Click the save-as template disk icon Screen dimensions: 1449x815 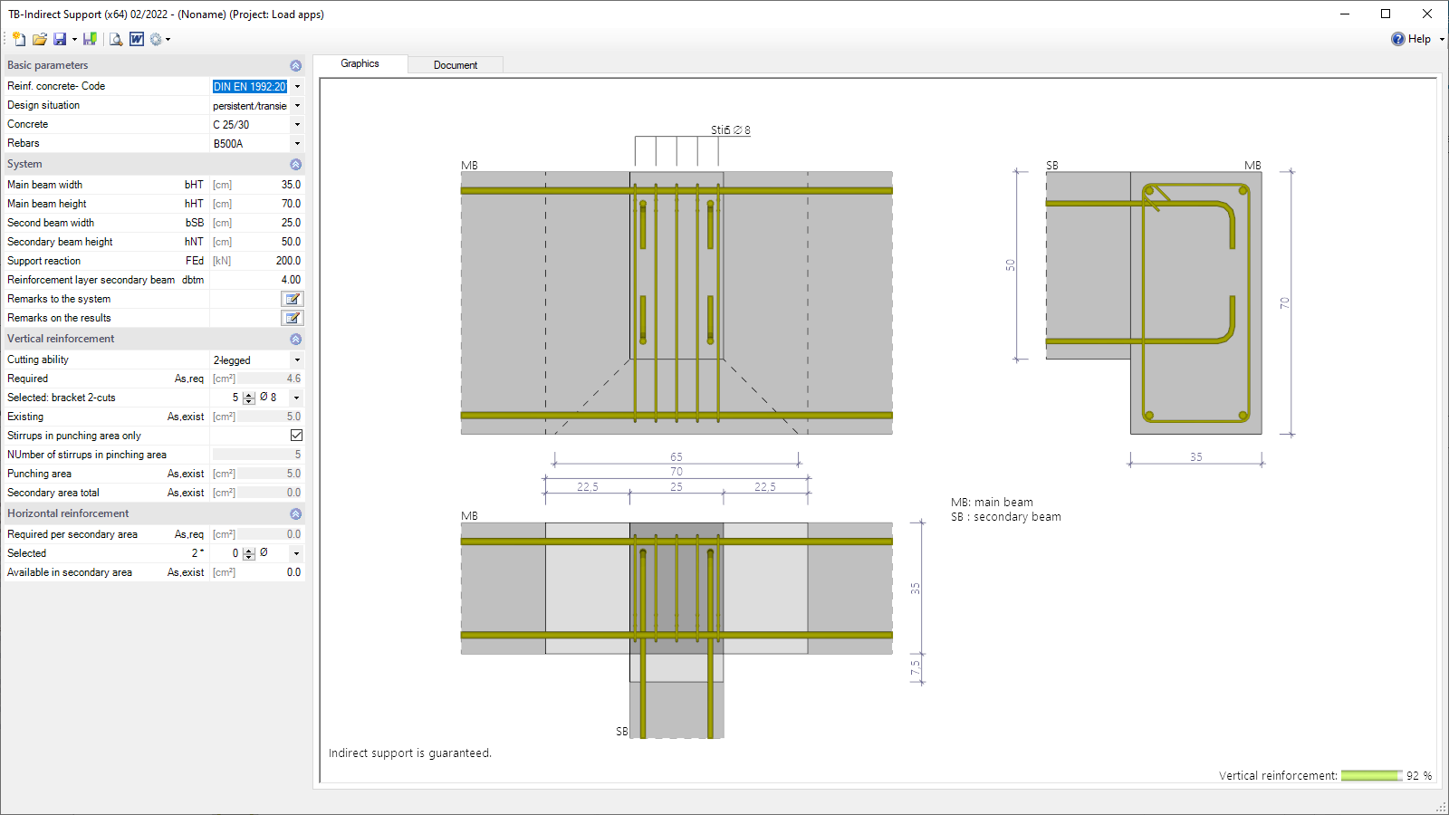90,39
